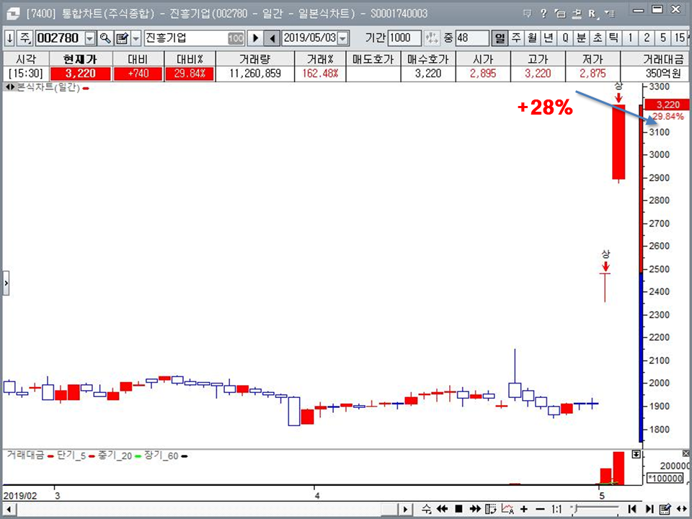Click the rewind double-arrow icon
The image size is (692, 519).
pos(442,509)
